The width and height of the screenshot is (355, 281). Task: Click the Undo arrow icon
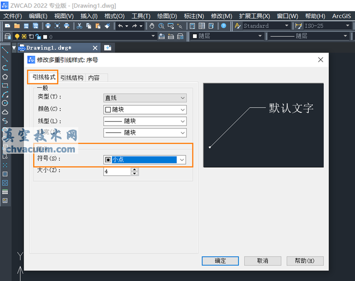120,26
